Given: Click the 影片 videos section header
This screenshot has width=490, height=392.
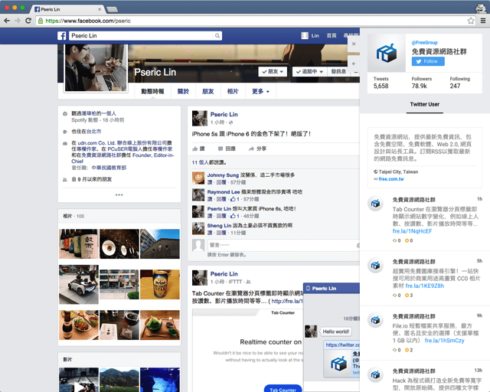Looking at the screenshot, I should coord(67,360).
